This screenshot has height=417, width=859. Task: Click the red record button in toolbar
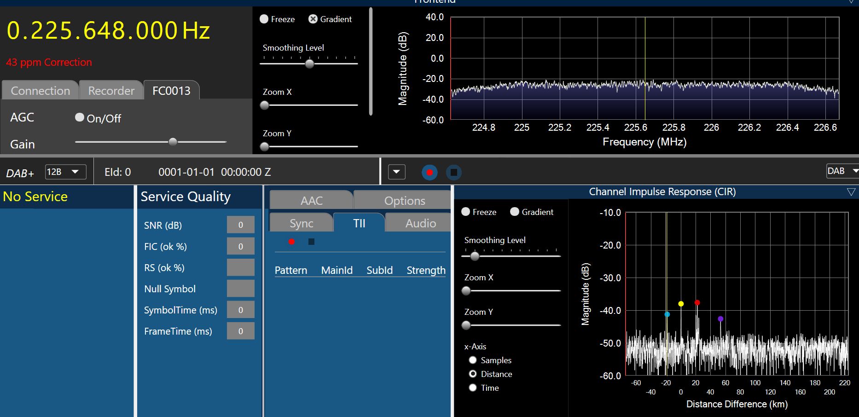tap(429, 172)
